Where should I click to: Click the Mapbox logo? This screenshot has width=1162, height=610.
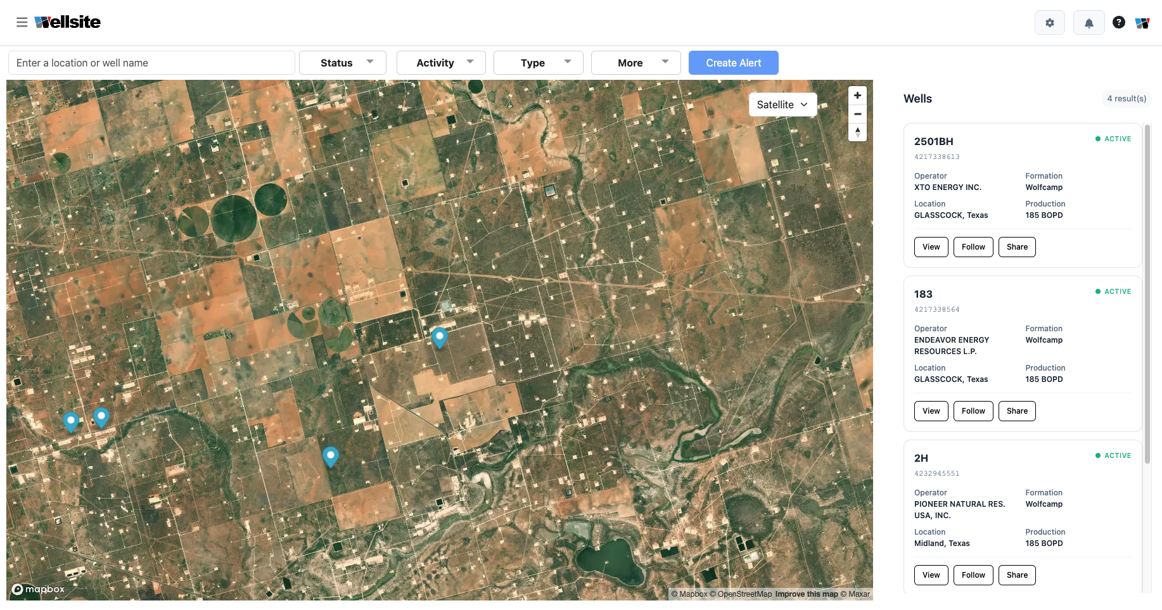[x=38, y=589]
